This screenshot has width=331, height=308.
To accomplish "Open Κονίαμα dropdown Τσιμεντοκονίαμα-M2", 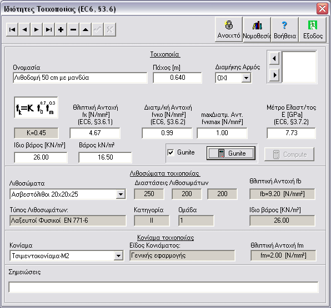I will (118, 256).
